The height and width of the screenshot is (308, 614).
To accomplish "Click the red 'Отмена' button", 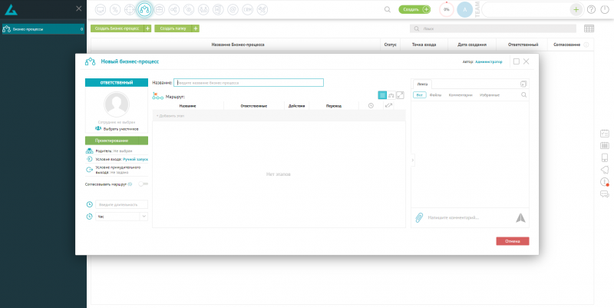I will (x=512, y=241).
